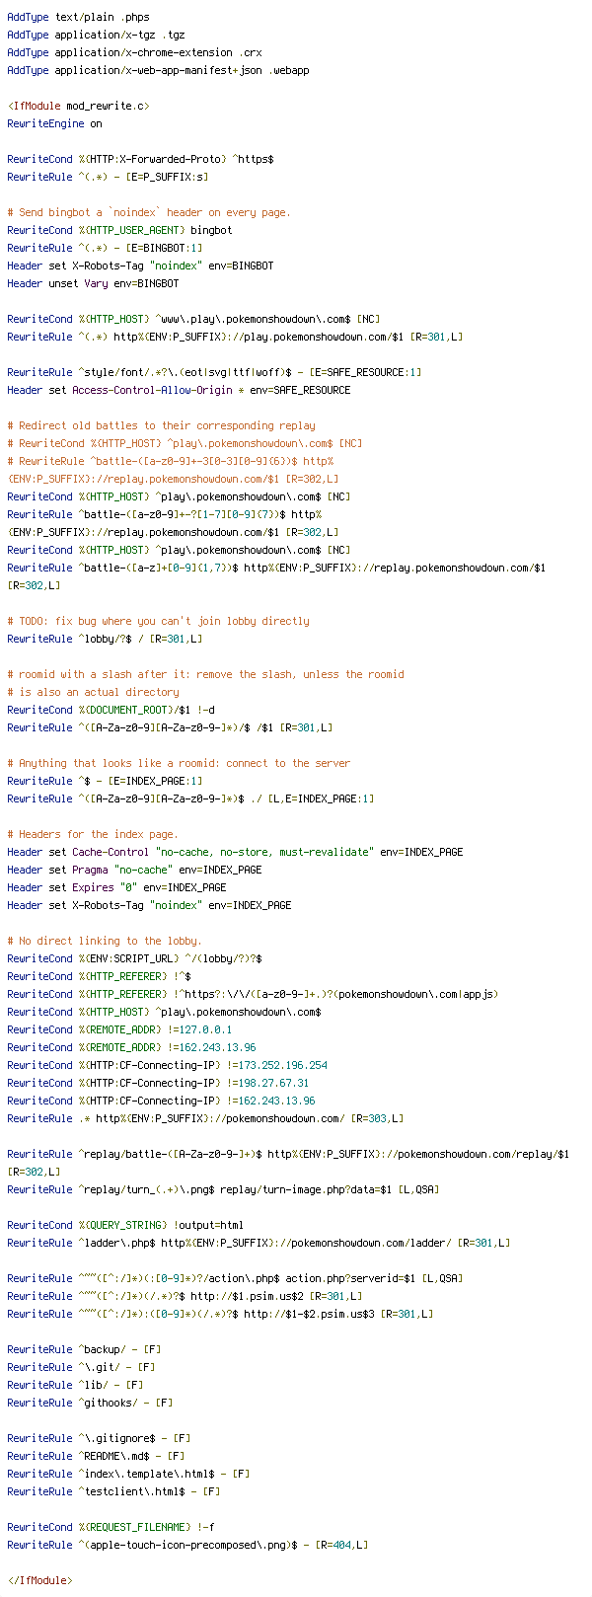Click the rule setting 'E=BINGBOT:1'
Image resolution: width=592 pixels, height=1597 pixels.
105,248
